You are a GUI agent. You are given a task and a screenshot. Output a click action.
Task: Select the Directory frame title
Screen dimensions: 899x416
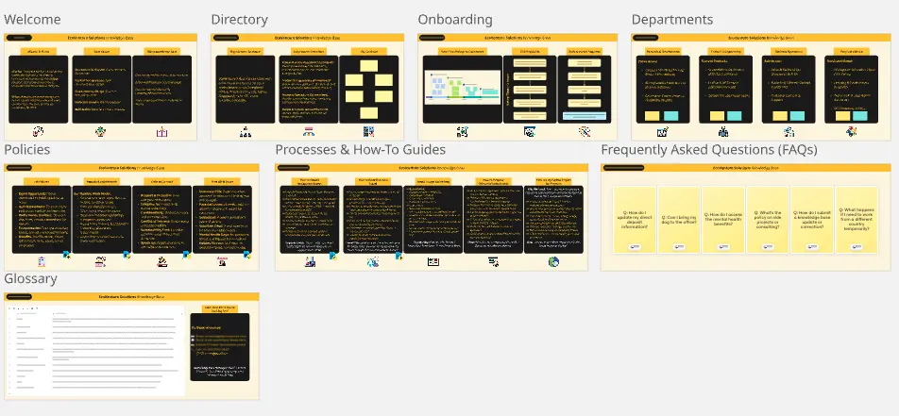pos(239,20)
